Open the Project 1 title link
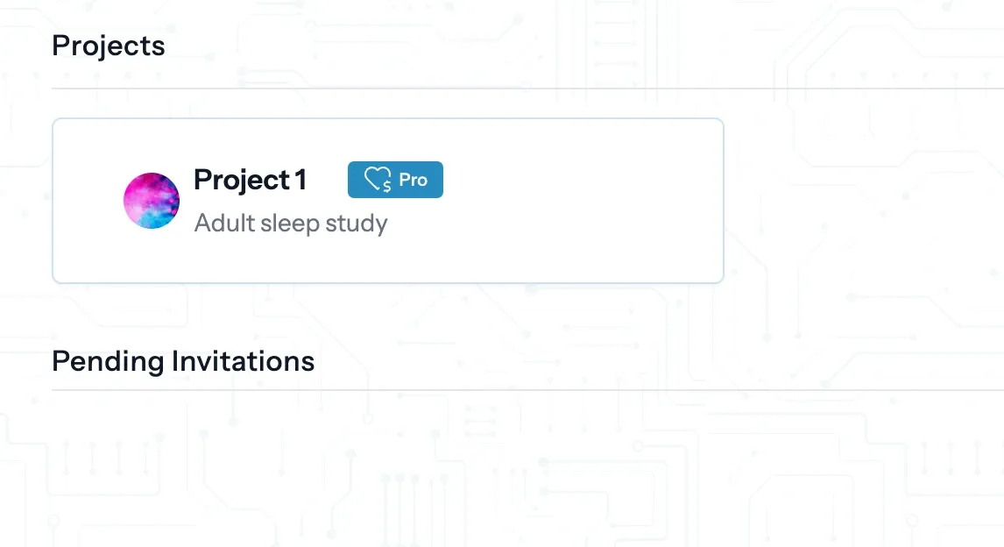The height and width of the screenshot is (547, 1004). (x=250, y=180)
